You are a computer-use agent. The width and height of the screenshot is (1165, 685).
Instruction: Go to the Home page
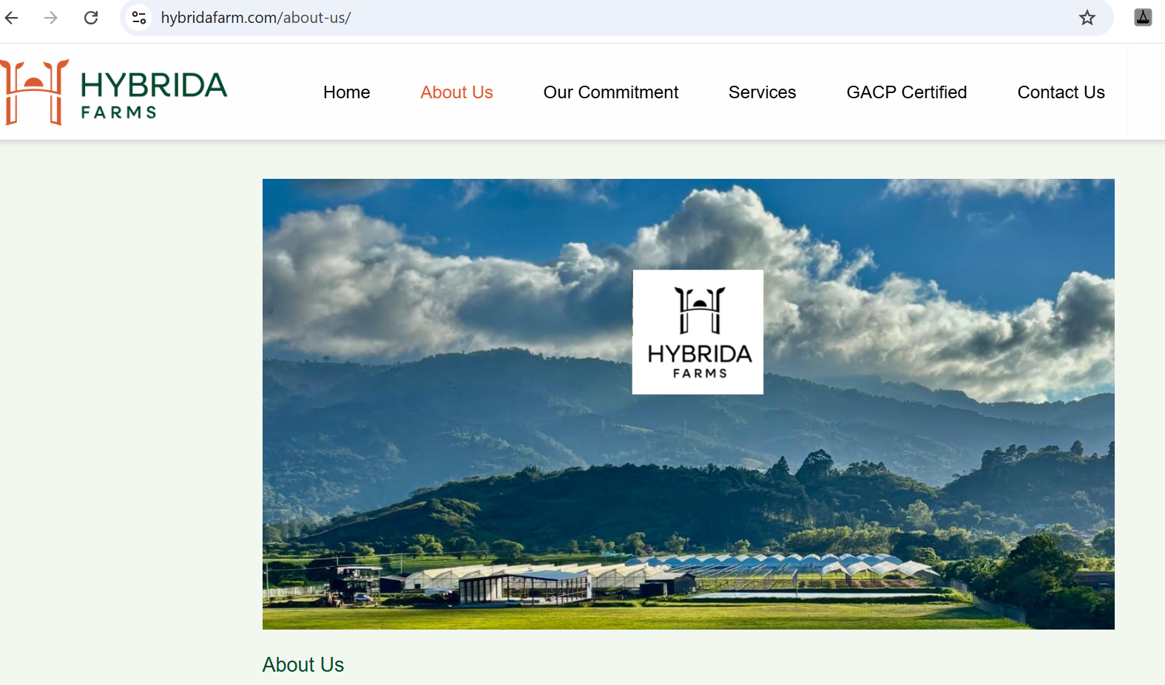tap(346, 92)
